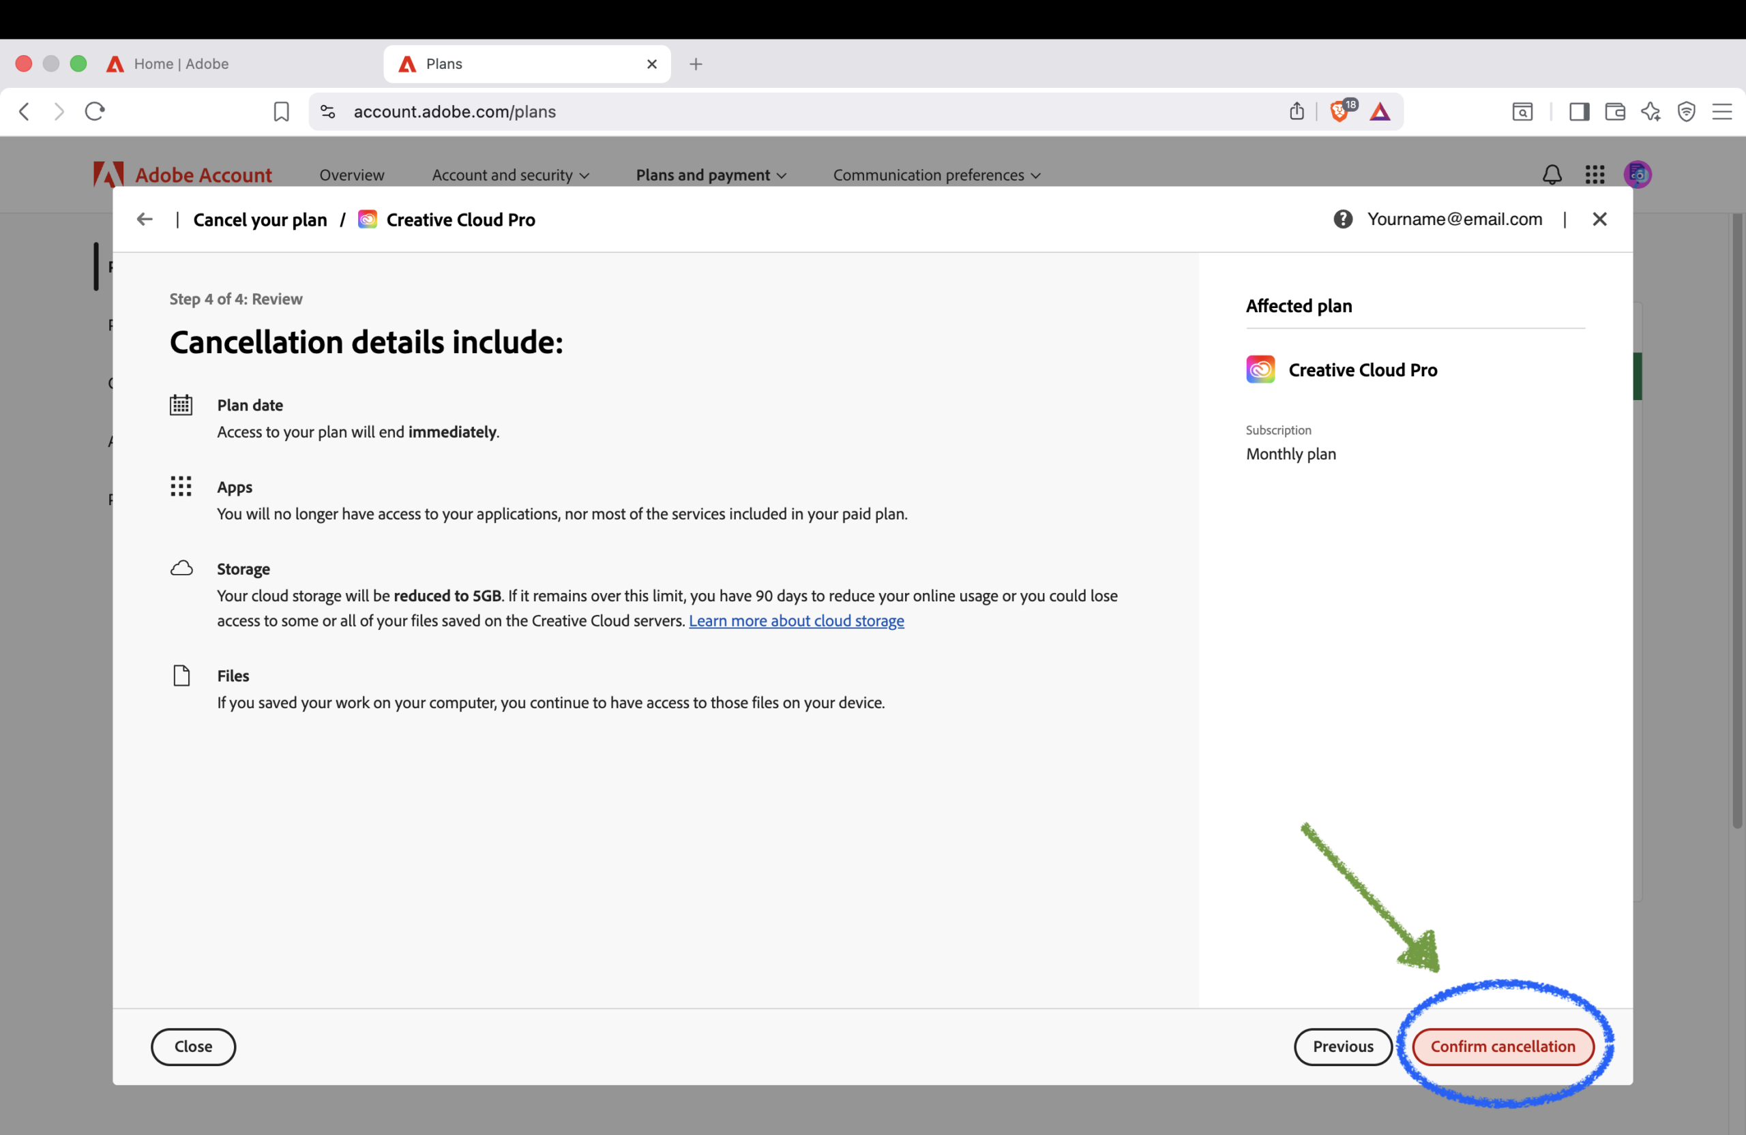1746x1135 pixels.
Task: Open the Overview tab
Action: pyautogui.click(x=351, y=175)
